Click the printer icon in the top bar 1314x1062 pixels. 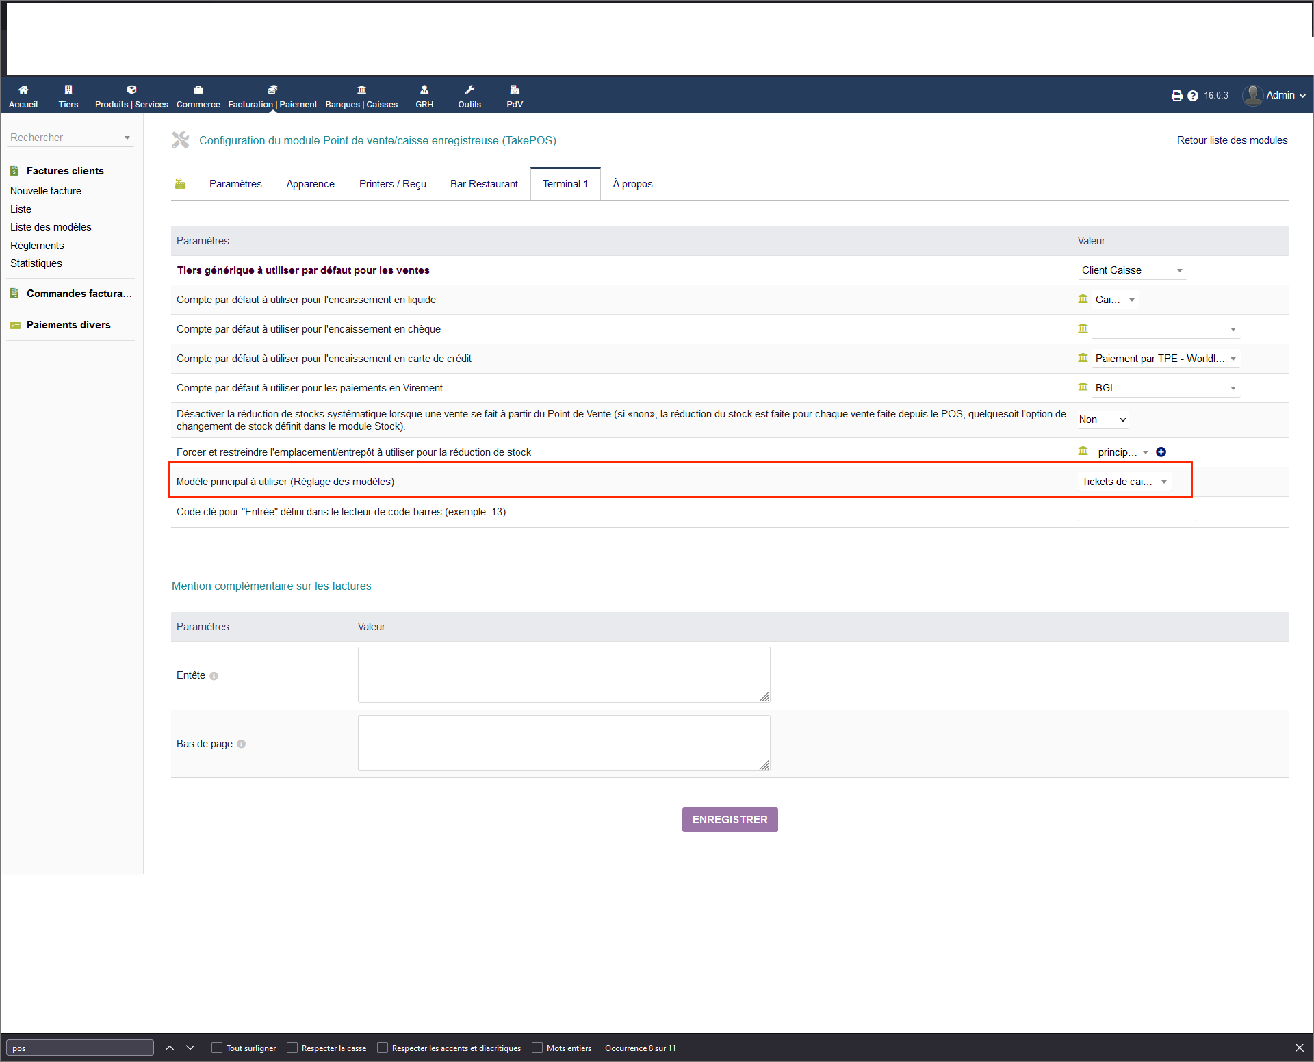[x=1176, y=95]
